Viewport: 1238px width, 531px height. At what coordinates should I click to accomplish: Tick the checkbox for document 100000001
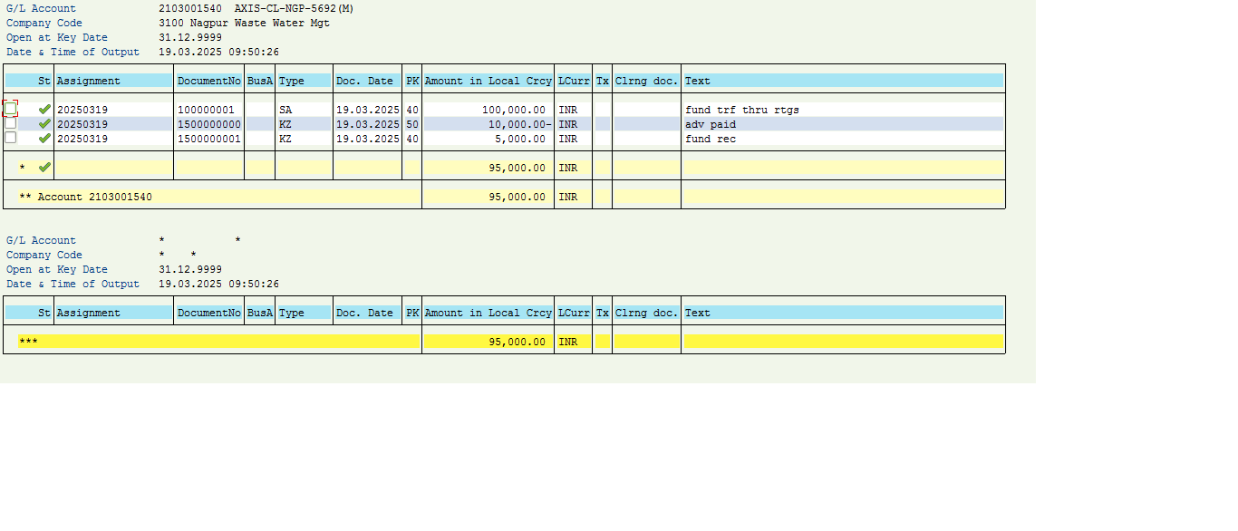(x=11, y=109)
